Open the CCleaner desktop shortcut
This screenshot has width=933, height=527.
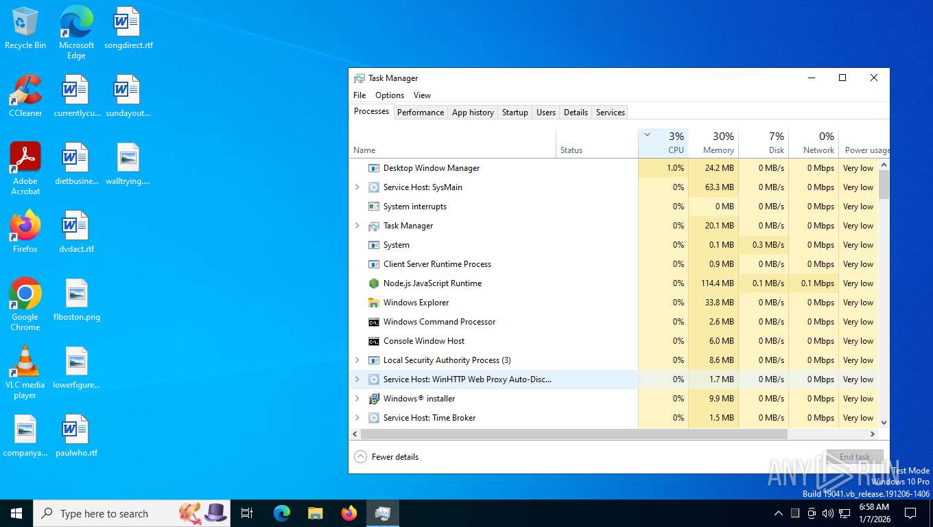coord(25,96)
